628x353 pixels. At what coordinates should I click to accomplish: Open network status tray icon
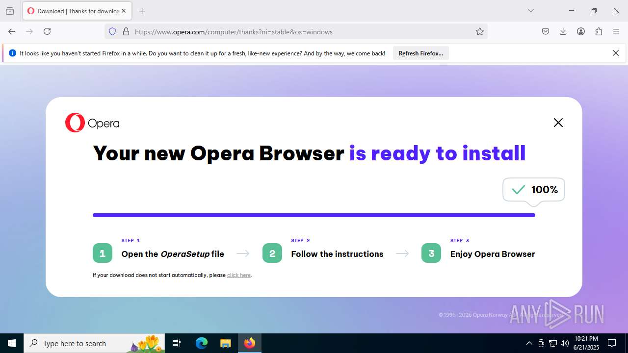tap(553, 343)
